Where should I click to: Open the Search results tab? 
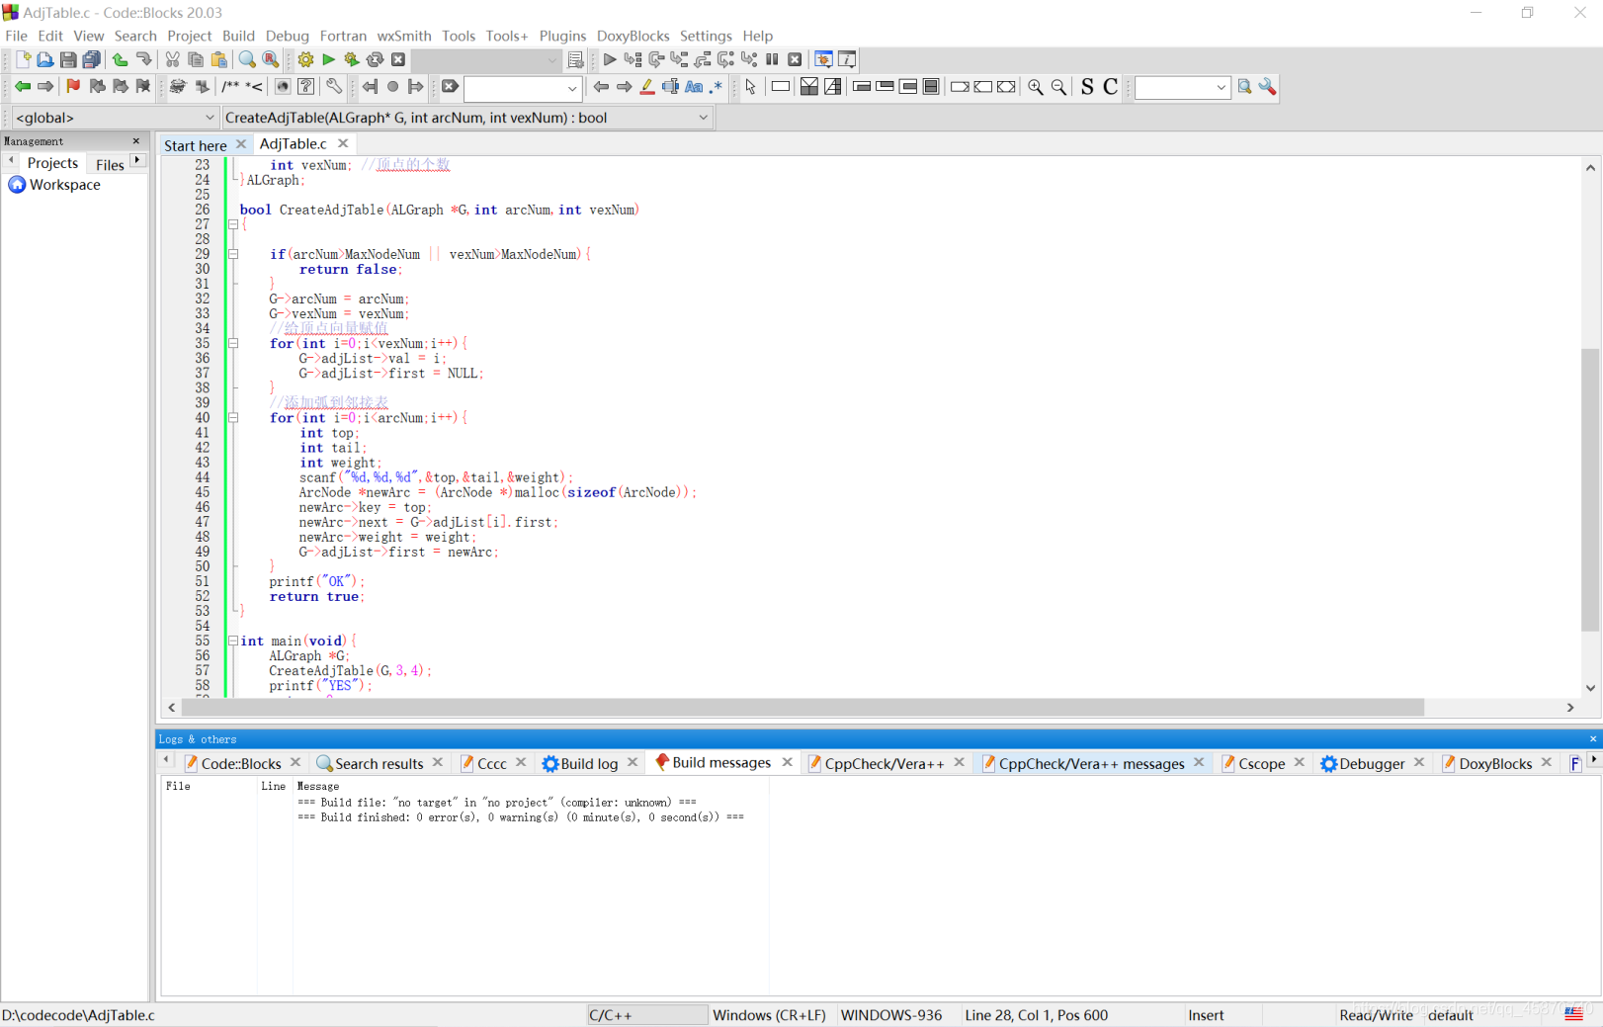click(x=379, y=763)
